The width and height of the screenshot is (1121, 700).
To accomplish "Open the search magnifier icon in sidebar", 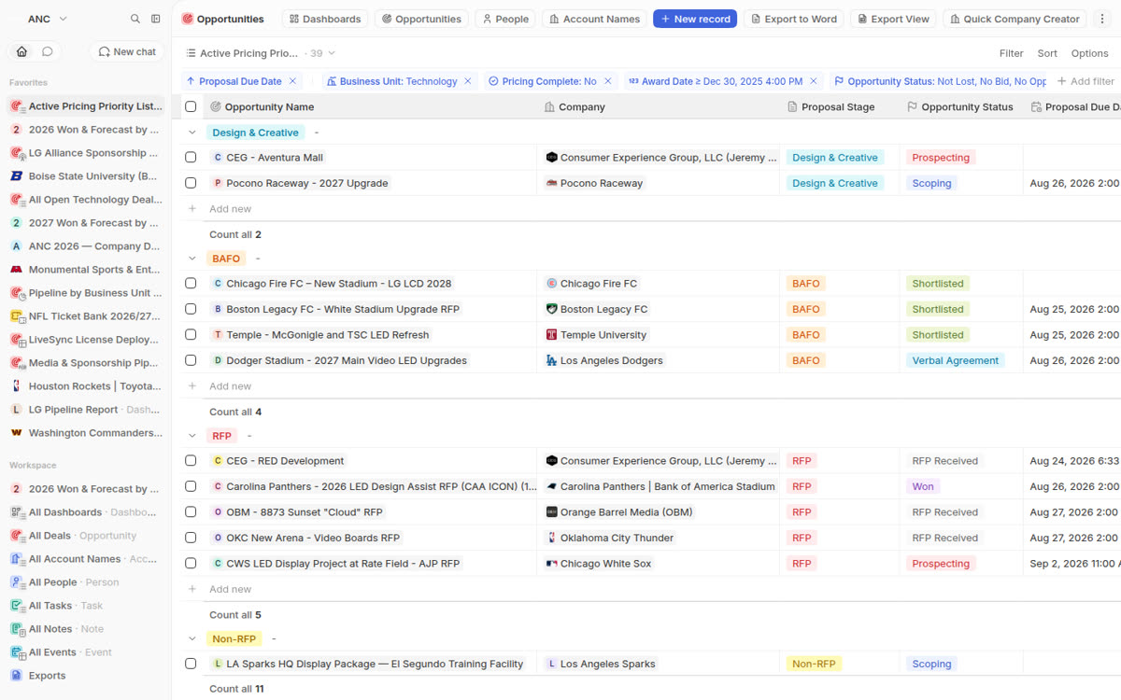I will (135, 19).
